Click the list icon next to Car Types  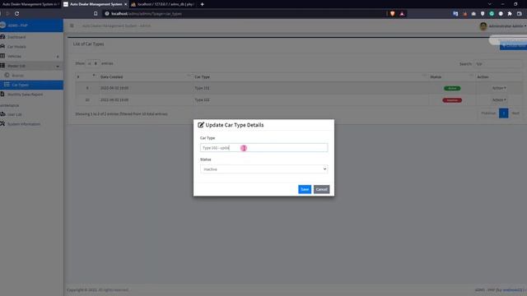click(7, 85)
